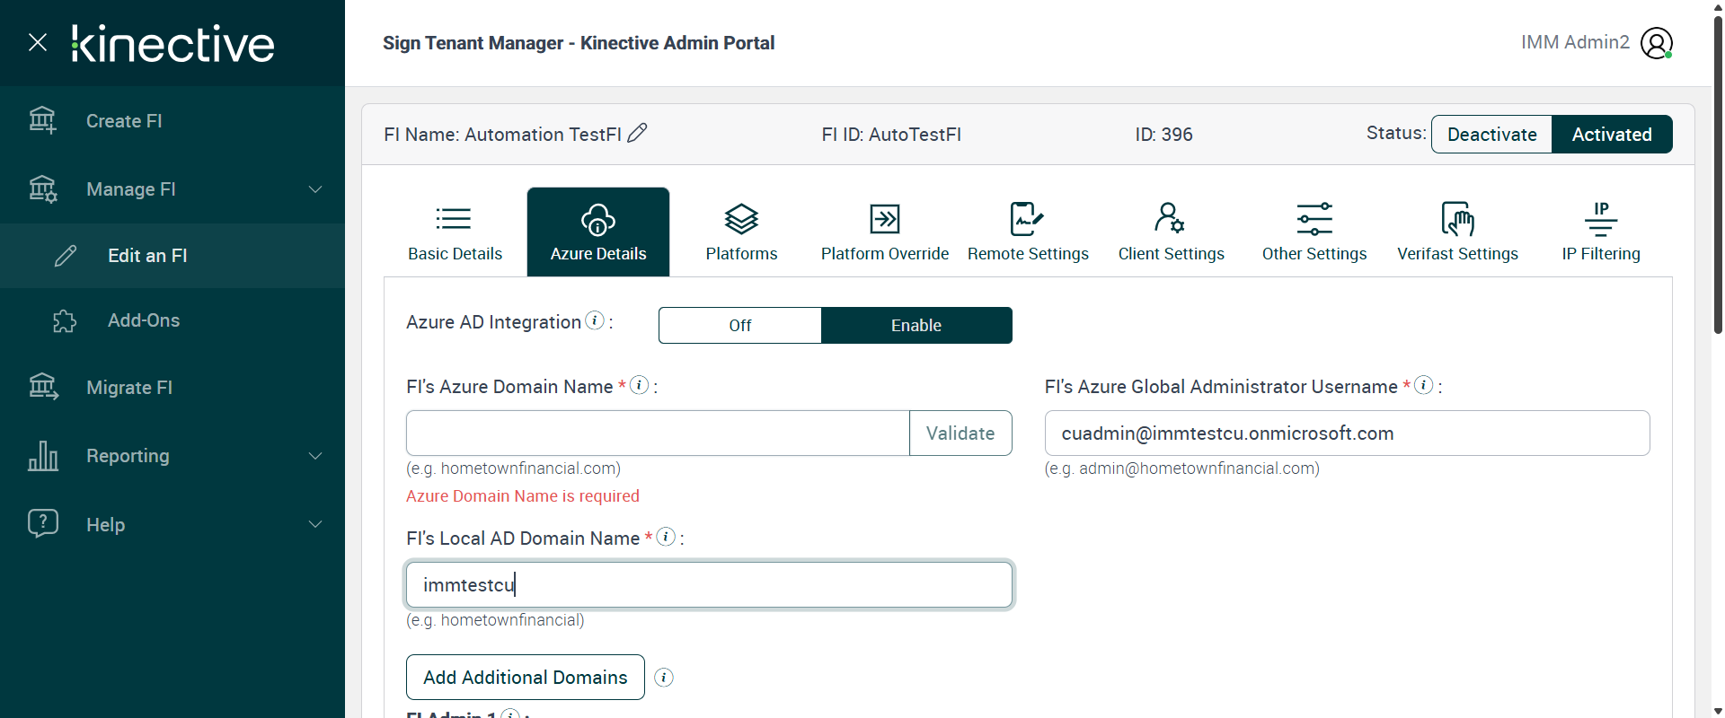Click info icon for Azure Domain Name
The image size is (1725, 718).
click(x=640, y=385)
